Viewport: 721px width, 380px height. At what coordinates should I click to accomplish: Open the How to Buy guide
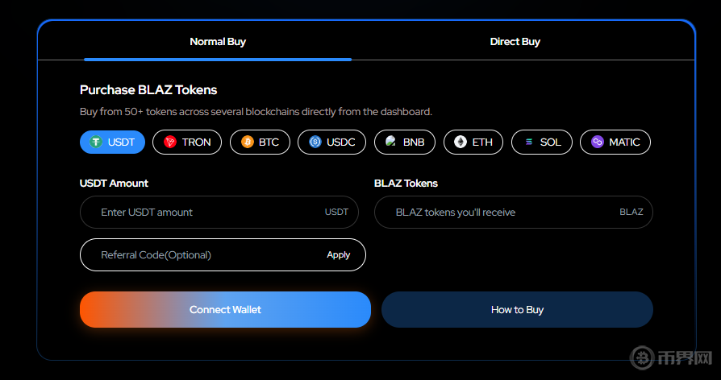(517, 310)
